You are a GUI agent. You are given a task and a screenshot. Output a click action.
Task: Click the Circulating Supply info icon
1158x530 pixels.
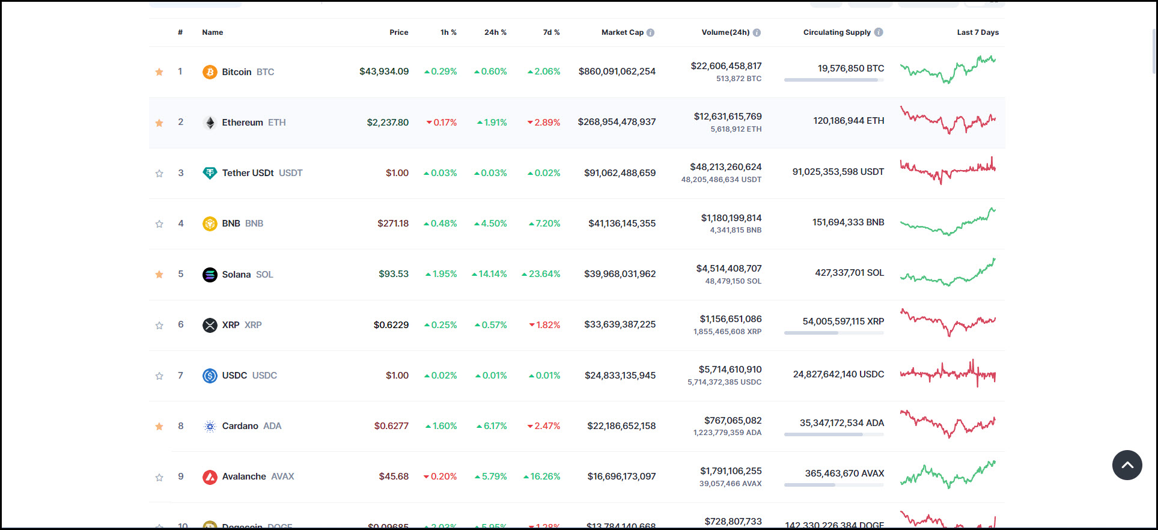pyautogui.click(x=879, y=32)
